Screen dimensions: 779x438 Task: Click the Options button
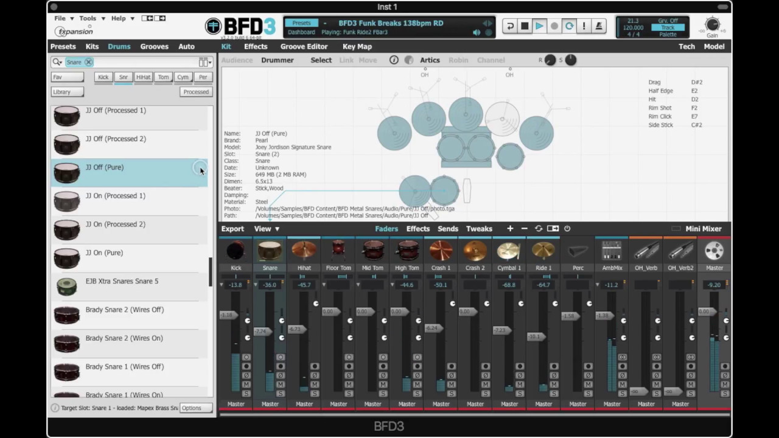tap(196, 408)
